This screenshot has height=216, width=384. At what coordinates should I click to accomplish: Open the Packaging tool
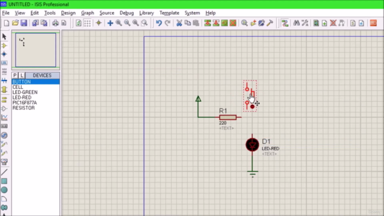[x=262, y=23]
